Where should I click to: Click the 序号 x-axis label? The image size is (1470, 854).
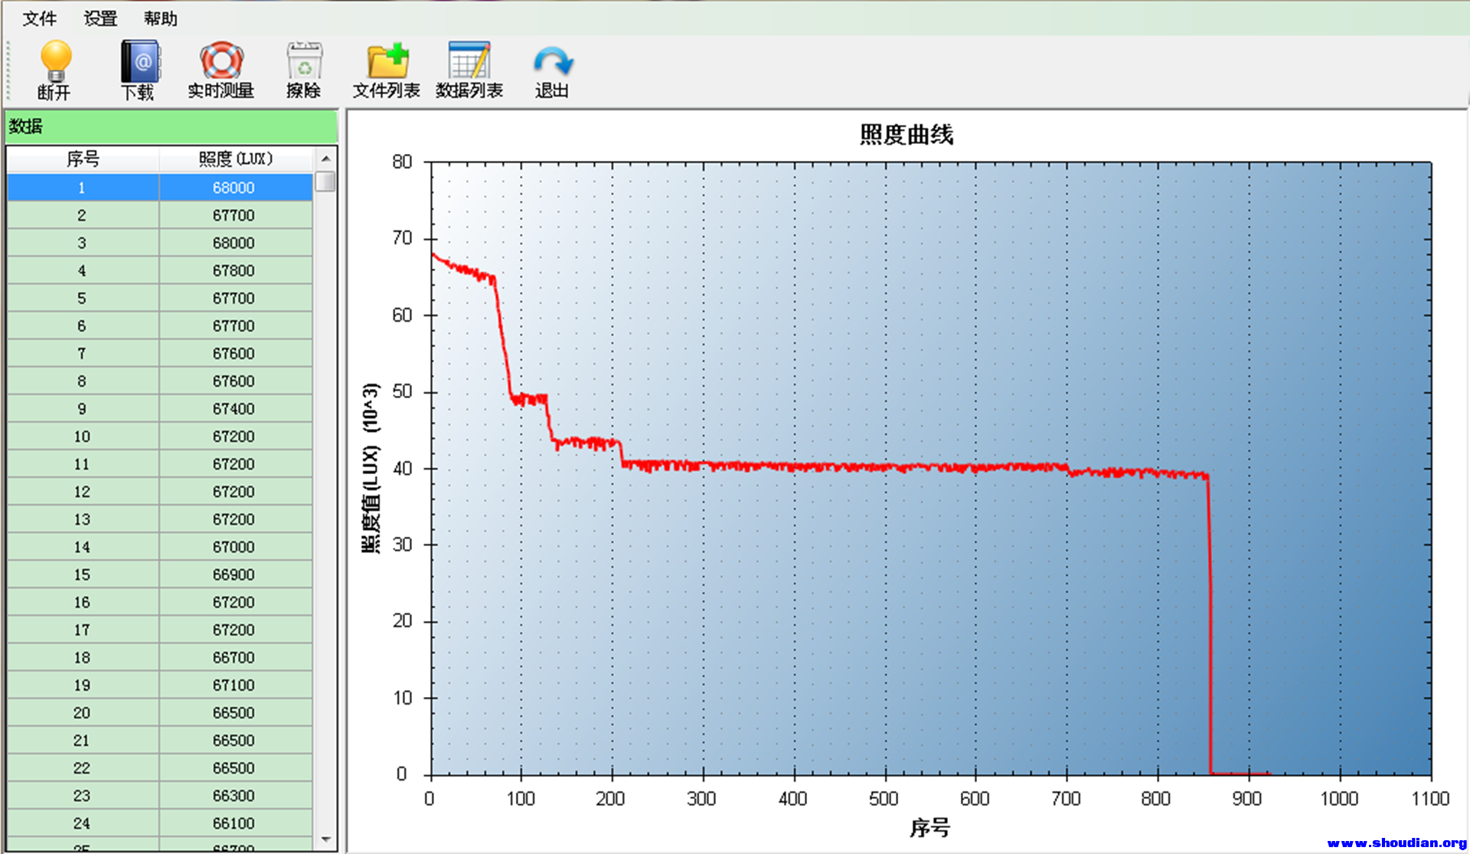coord(929,827)
